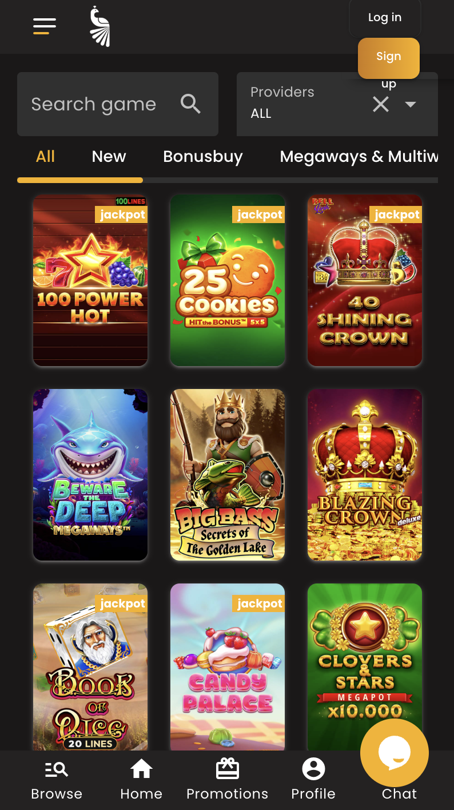Click the peacock logo
The height and width of the screenshot is (810, 454).
[100, 26]
